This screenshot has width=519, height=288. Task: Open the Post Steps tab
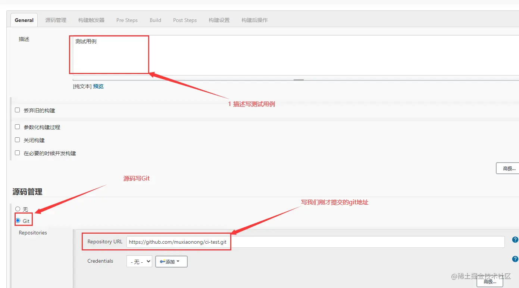click(x=185, y=20)
